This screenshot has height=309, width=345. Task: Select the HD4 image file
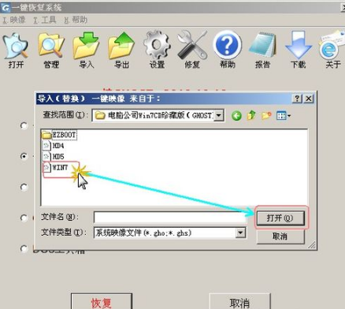pyautogui.click(x=54, y=146)
